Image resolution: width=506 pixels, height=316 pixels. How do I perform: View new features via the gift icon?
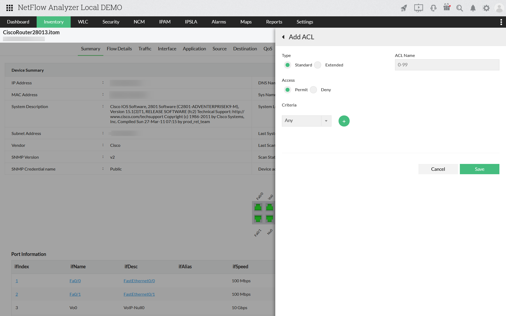pos(447,8)
